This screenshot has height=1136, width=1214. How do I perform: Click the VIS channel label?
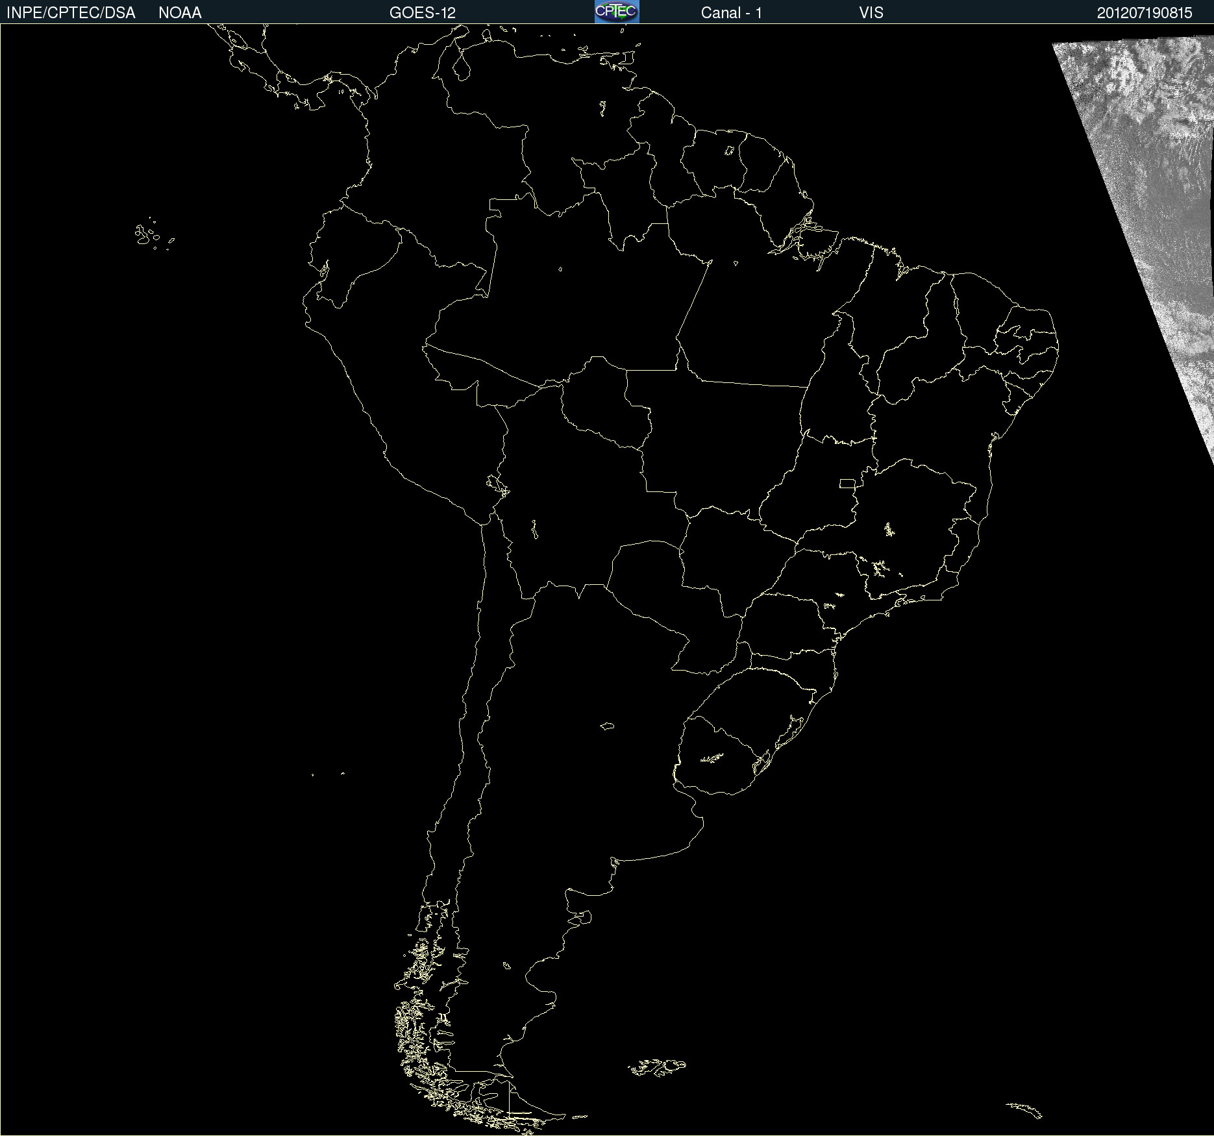(x=871, y=13)
